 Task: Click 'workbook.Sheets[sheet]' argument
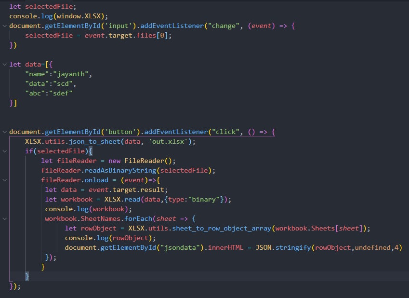[319, 229]
